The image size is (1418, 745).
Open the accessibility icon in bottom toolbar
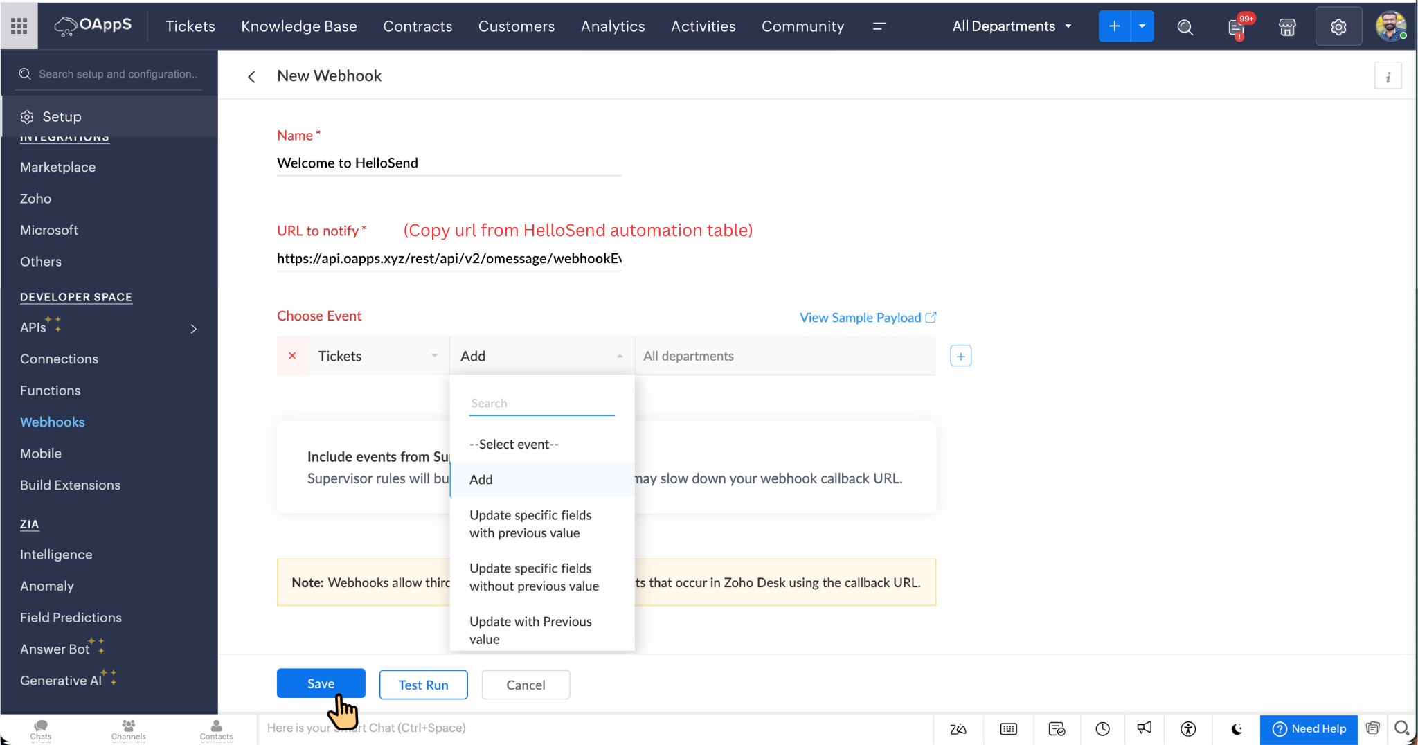1188,729
